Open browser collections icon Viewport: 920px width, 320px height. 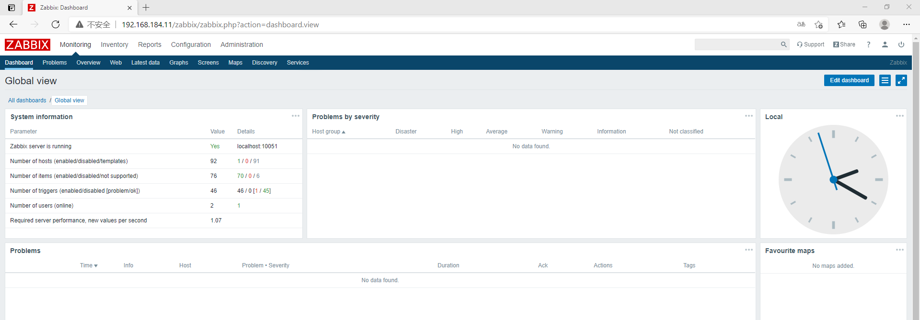(862, 24)
